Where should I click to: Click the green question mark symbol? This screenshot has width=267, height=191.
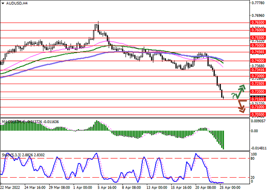(233, 96)
